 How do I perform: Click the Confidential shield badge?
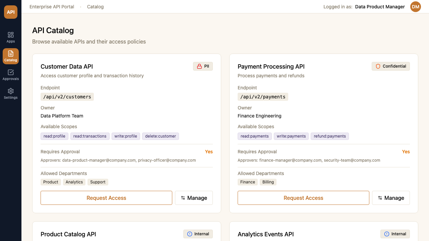(391, 66)
